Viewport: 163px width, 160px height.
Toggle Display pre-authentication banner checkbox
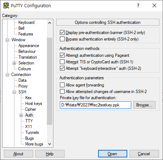[x=62, y=33]
